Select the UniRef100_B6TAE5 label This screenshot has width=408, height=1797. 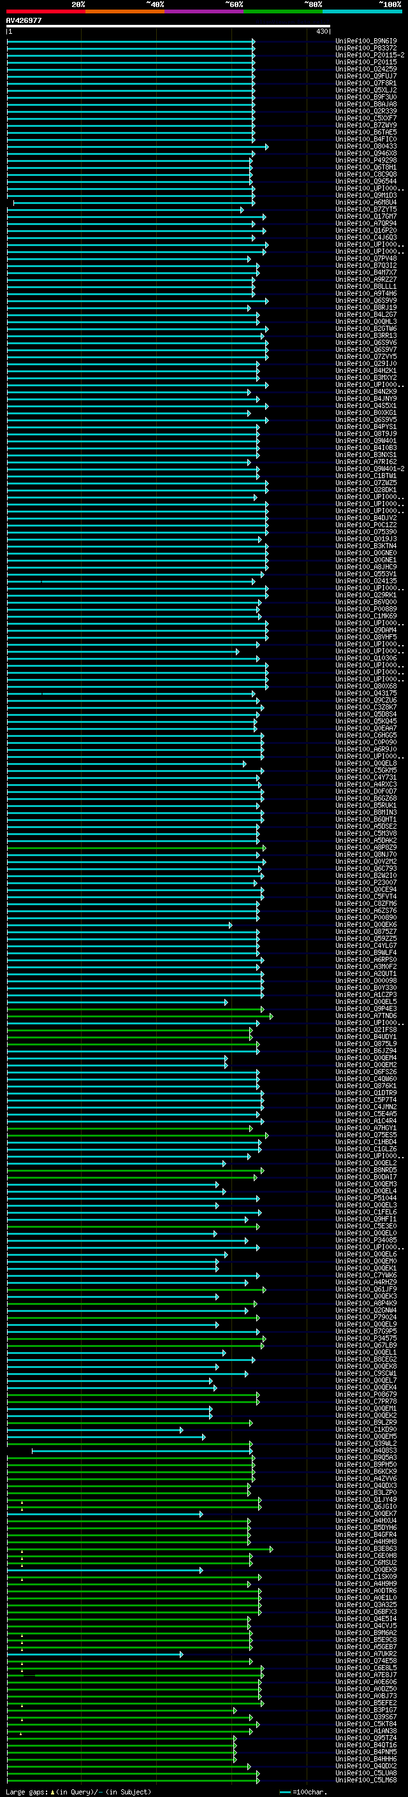click(x=366, y=132)
